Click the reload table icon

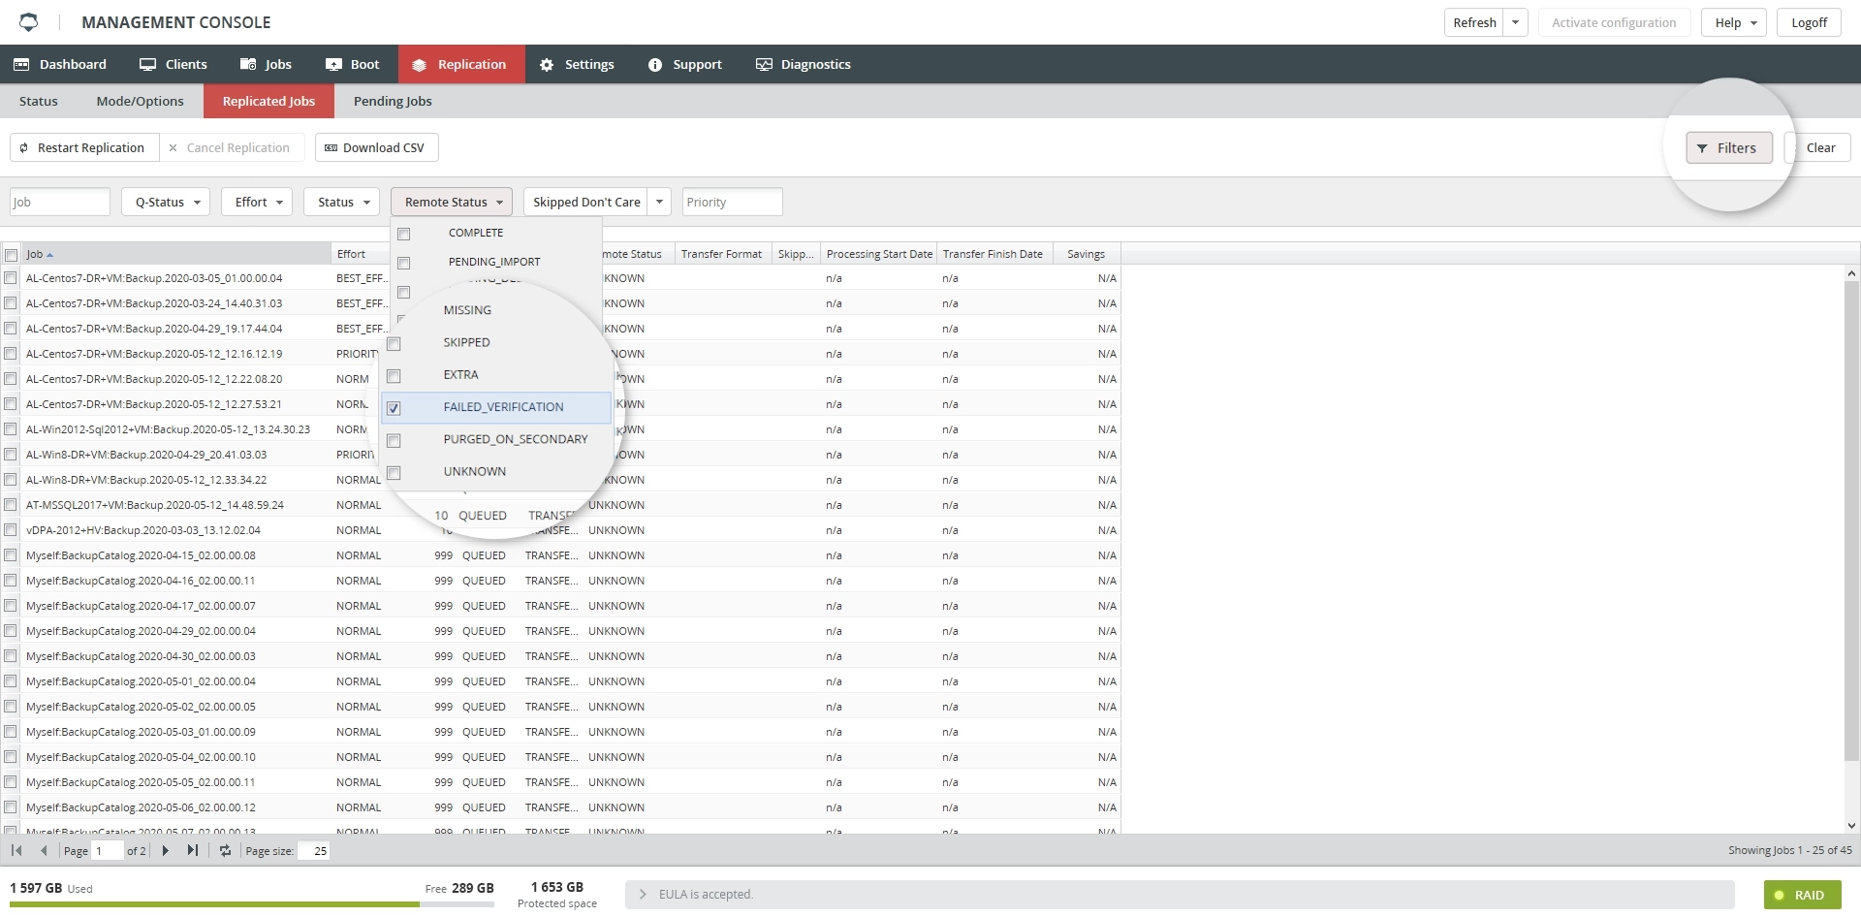coord(225,850)
